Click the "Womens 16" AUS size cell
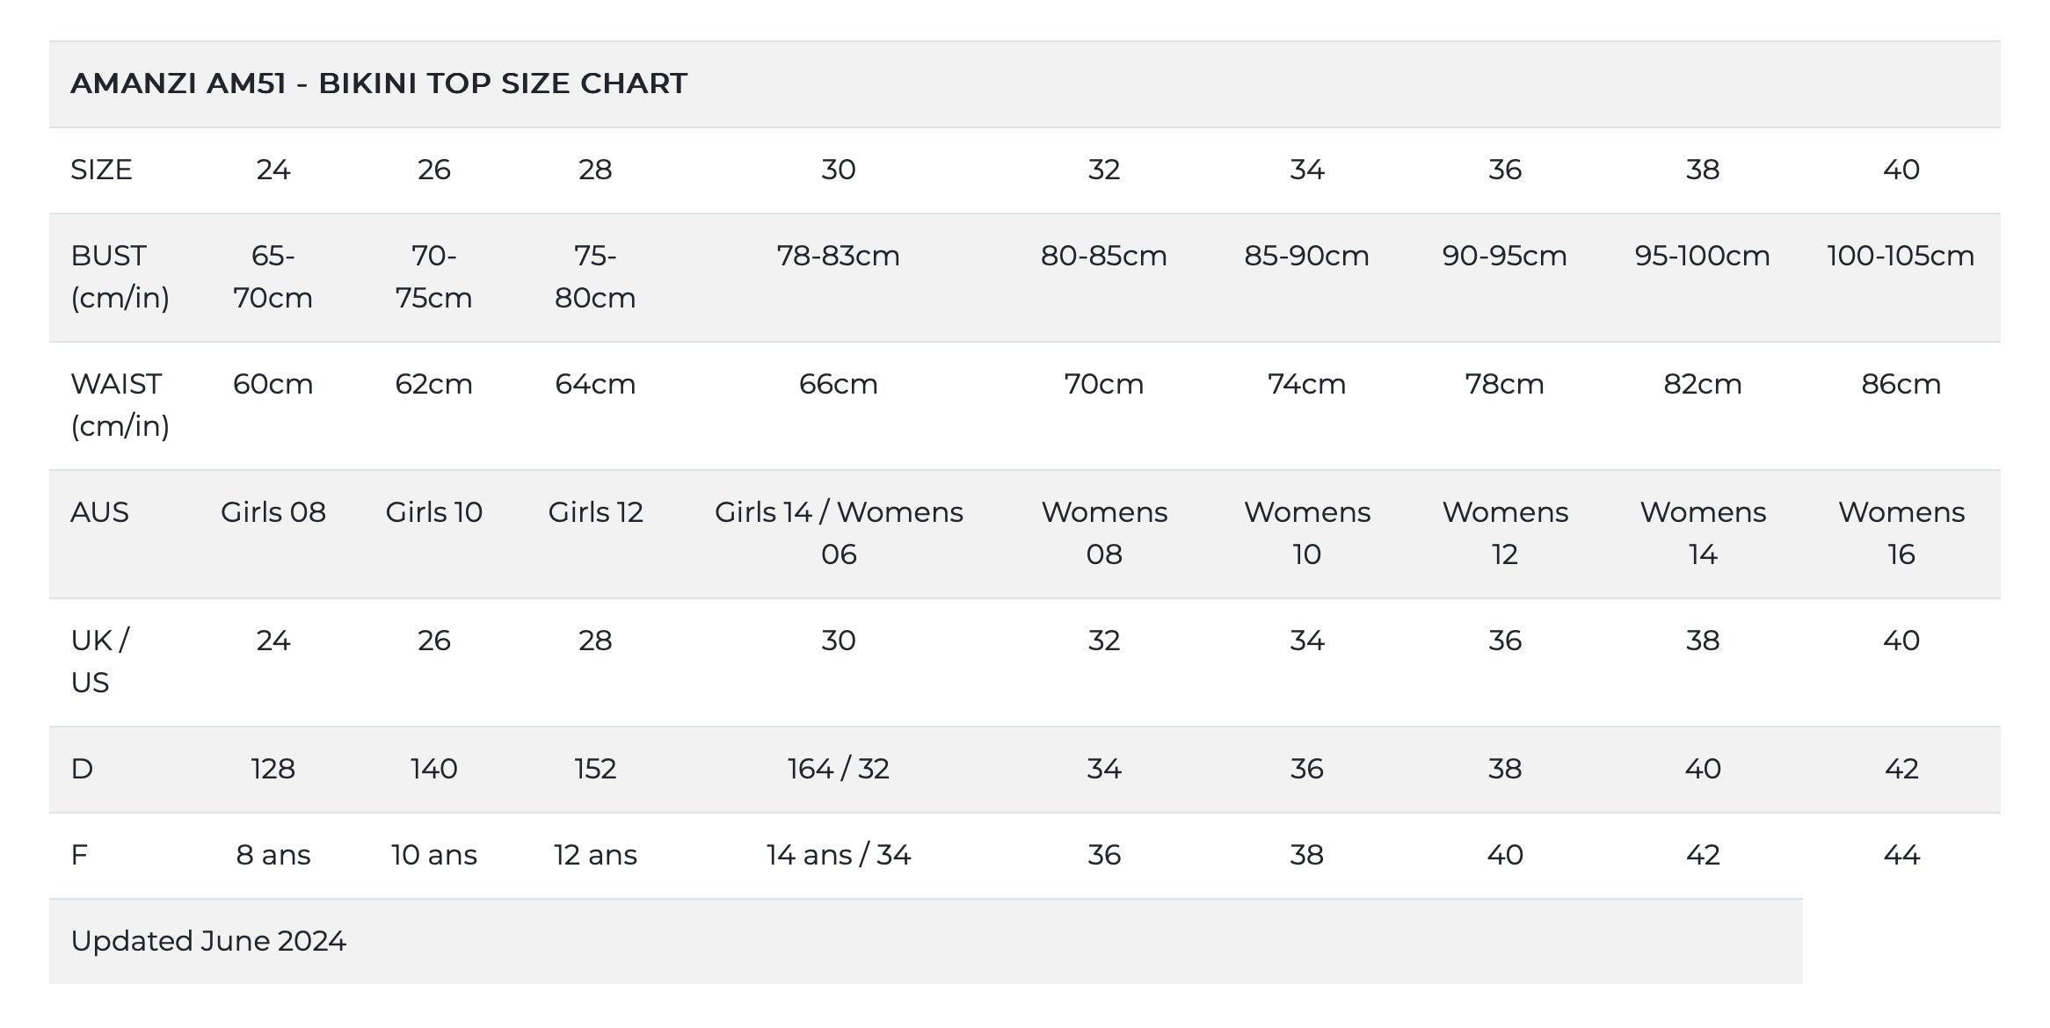 pyautogui.click(x=1901, y=533)
